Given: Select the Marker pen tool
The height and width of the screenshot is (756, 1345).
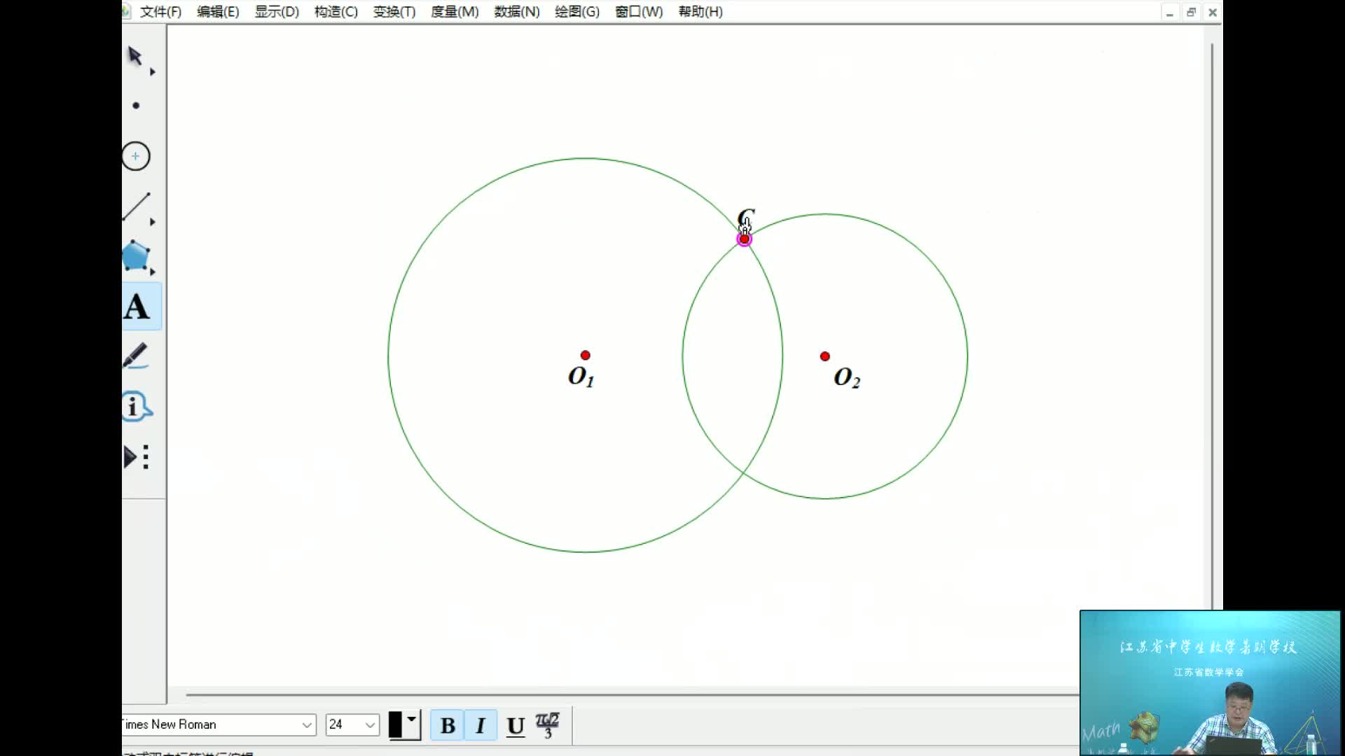Looking at the screenshot, I should point(136,356).
